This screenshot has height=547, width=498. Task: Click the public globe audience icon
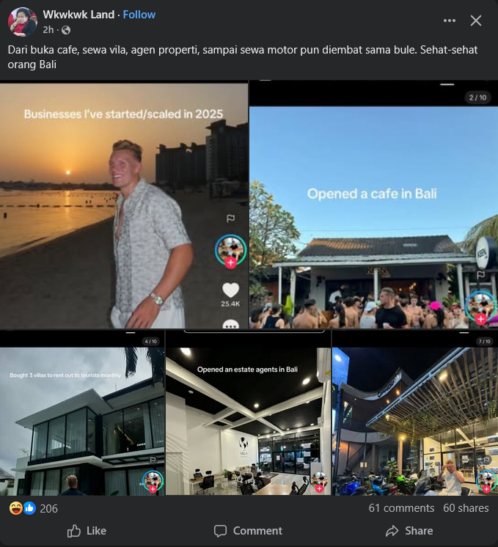point(66,30)
